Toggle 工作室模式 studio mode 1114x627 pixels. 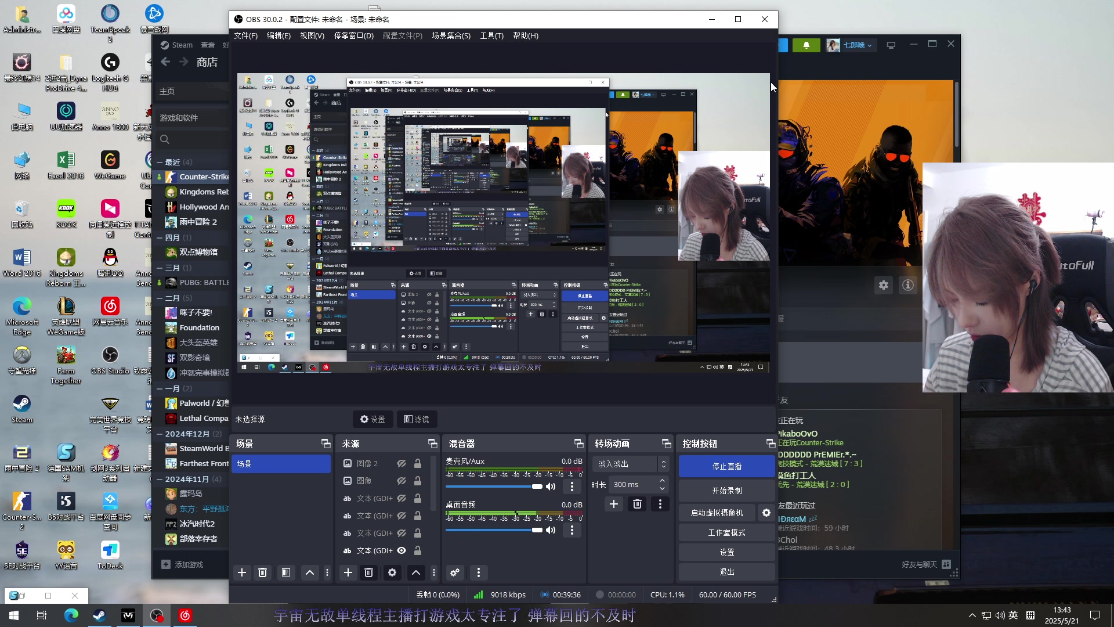click(727, 532)
